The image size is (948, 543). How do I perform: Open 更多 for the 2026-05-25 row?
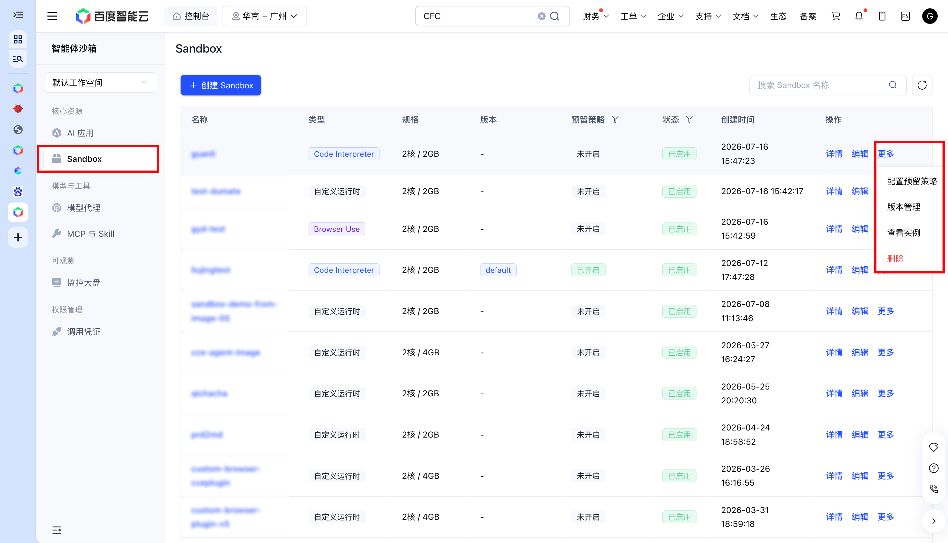point(885,393)
